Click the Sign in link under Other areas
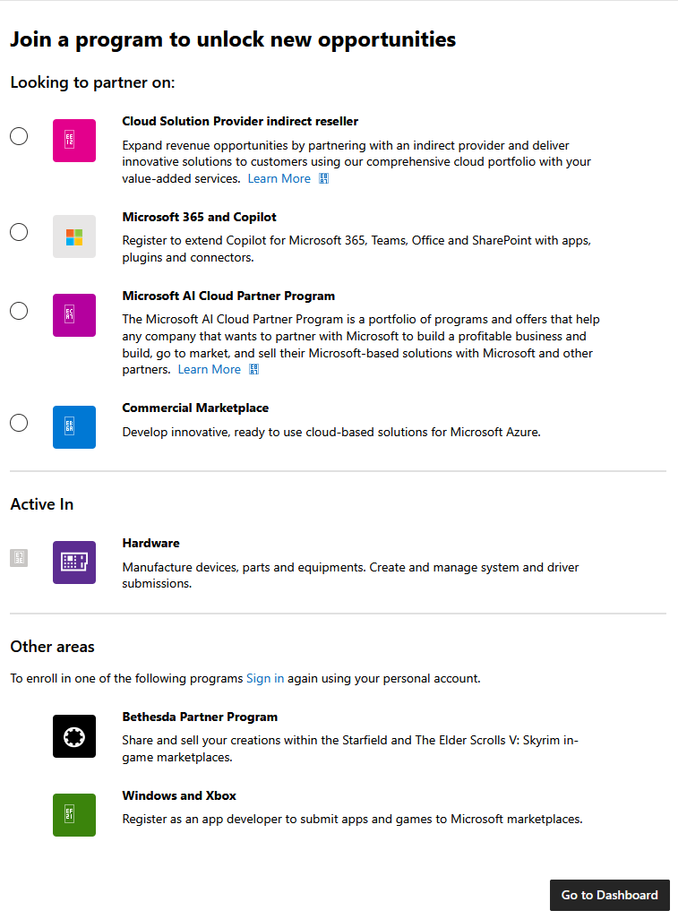 (265, 678)
